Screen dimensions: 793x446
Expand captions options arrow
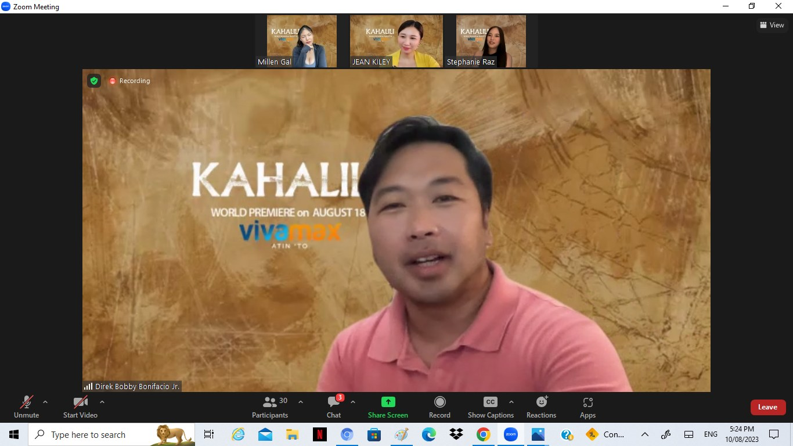(511, 402)
